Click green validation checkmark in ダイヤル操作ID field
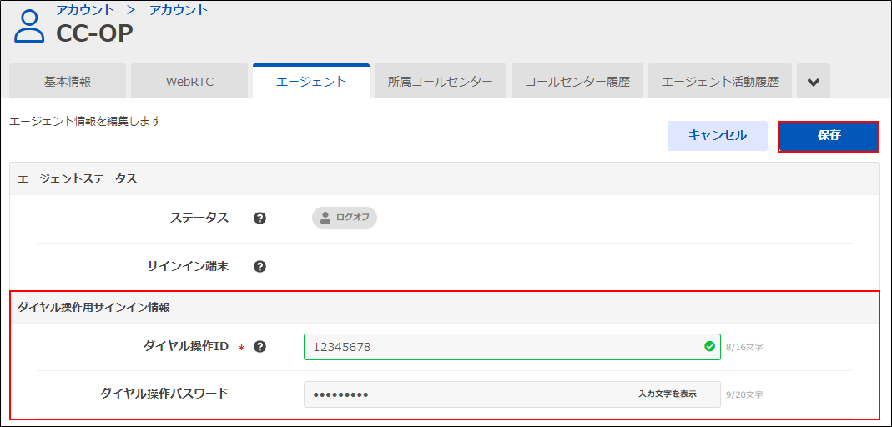Screen dimensions: 892x427 point(709,346)
